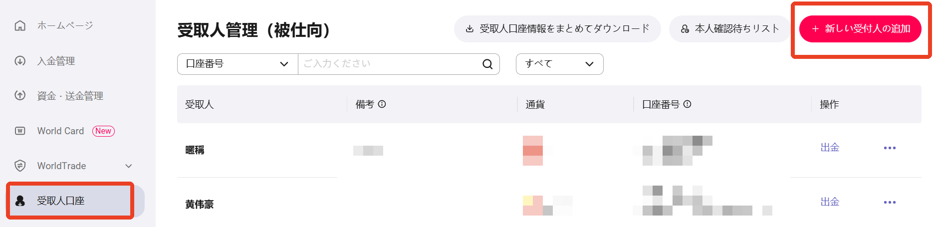Open three-dot menu for 暱稱 row
935x227 pixels.
coord(890,148)
